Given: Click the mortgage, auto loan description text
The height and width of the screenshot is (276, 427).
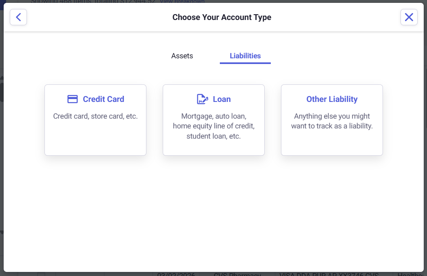Looking at the screenshot, I should [x=214, y=126].
